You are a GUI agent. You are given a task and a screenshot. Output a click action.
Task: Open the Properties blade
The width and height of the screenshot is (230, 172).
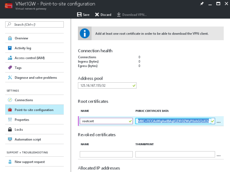click(22, 120)
